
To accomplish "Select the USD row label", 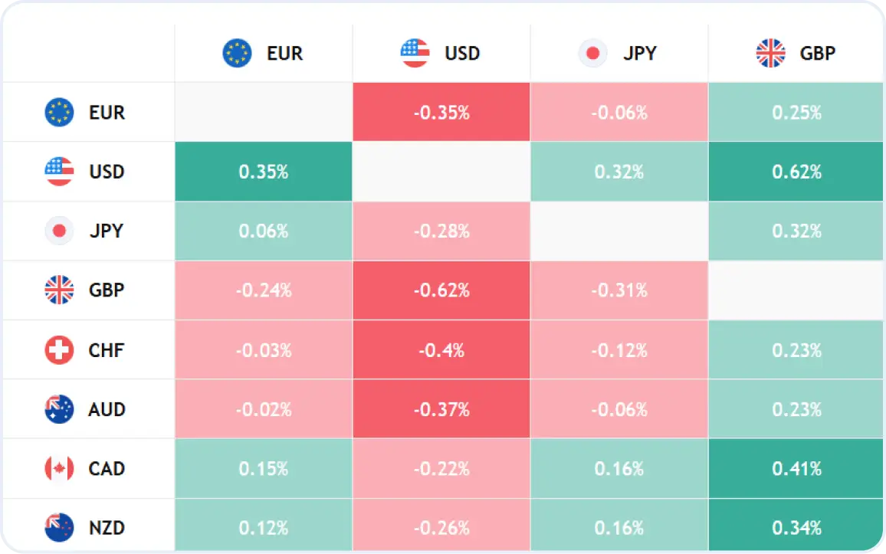I will point(107,172).
